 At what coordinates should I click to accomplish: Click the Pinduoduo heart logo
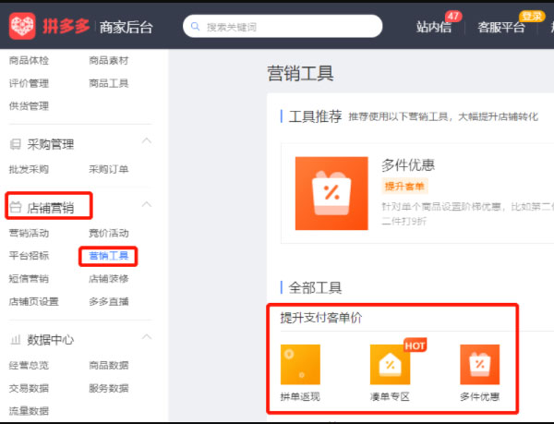click(22, 26)
